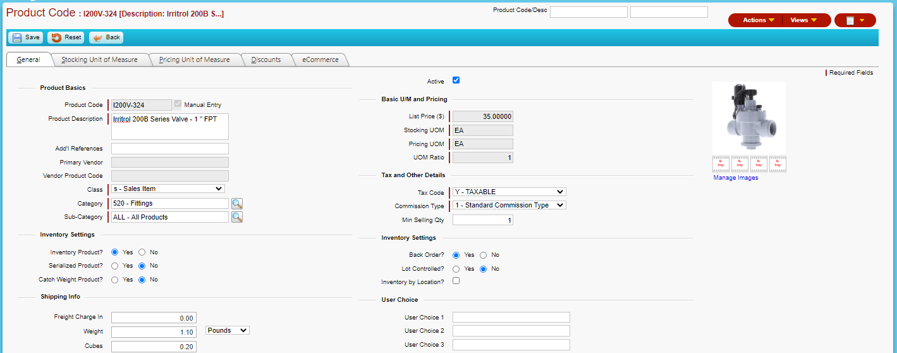Click the Cubes value field
The width and height of the screenshot is (897, 353).
point(154,346)
